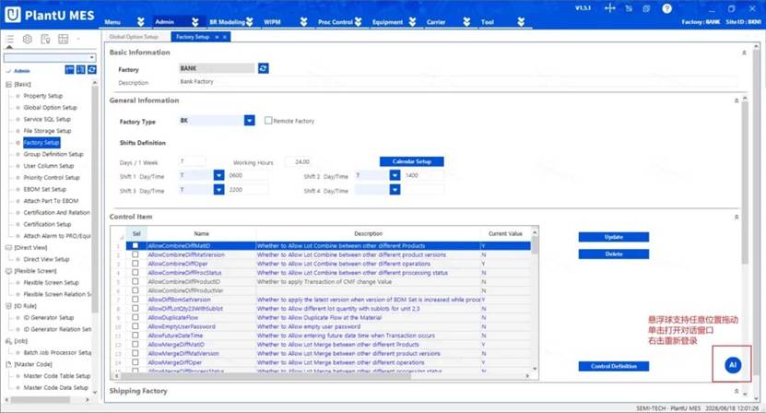Click the title bar icon left of the help icon
The height and width of the screenshot is (413, 766).
tap(646, 8)
